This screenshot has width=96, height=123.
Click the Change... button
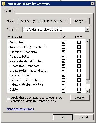tap(80, 21)
